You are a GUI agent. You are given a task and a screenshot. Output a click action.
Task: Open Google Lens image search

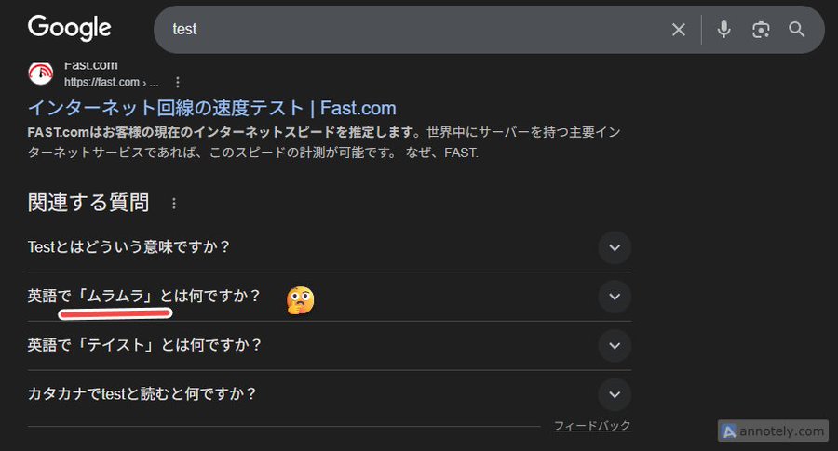761,30
